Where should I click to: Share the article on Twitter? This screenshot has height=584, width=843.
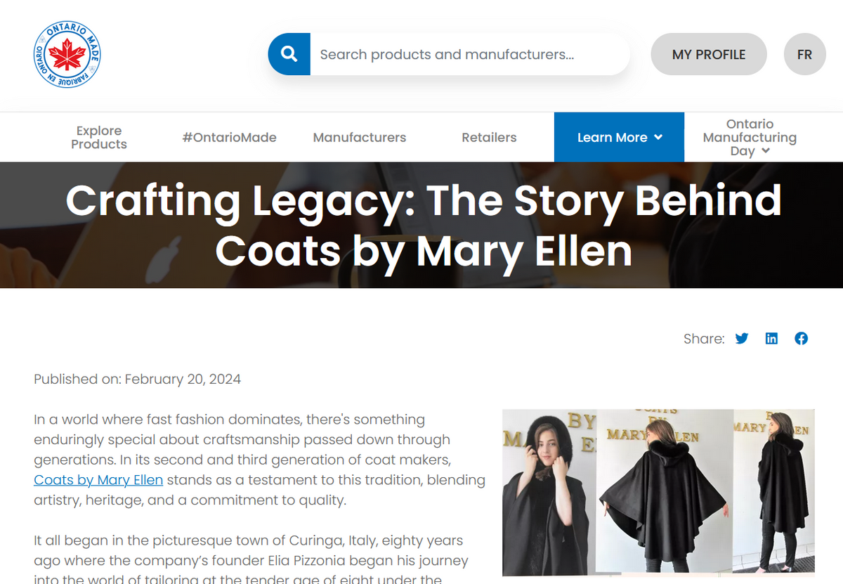click(x=742, y=338)
